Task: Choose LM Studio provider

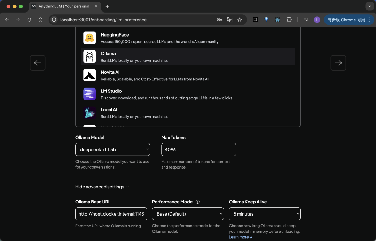Action: (188, 94)
